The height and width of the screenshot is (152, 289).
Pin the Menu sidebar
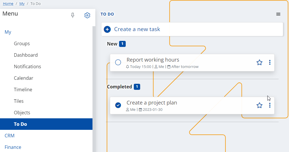click(x=73, y=15)
